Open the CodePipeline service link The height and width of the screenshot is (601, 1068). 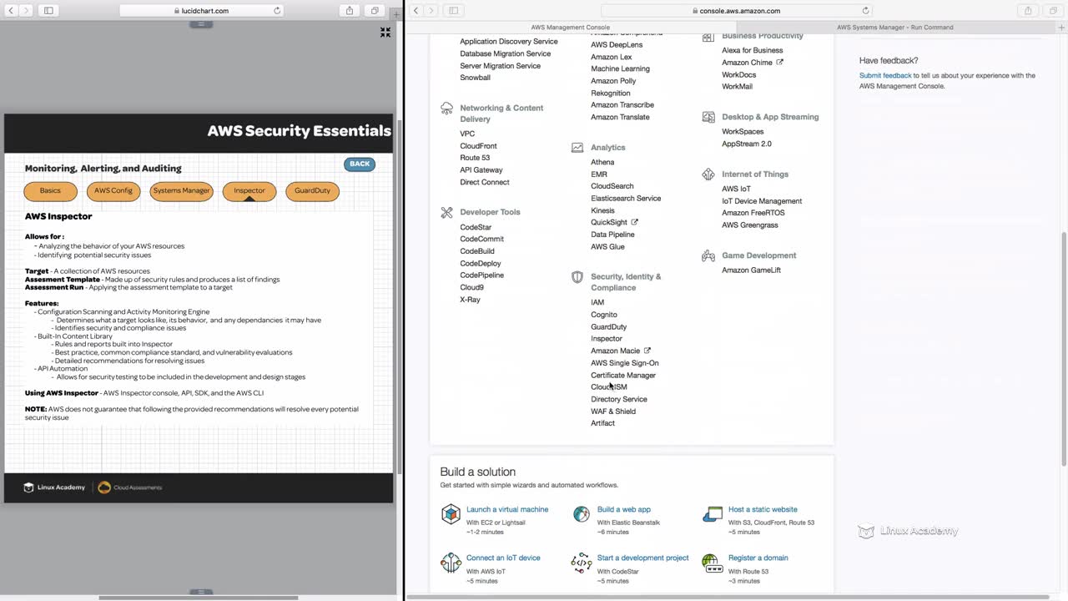[482, 275]
